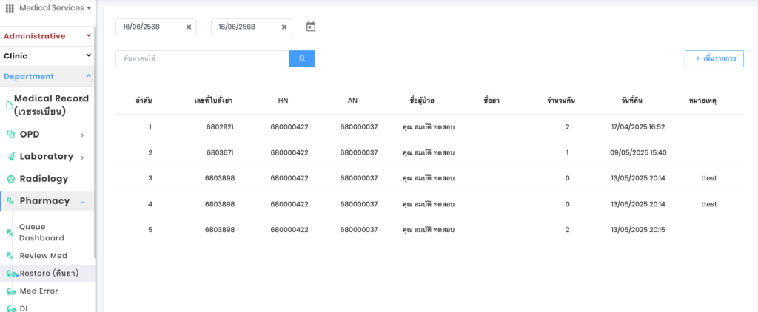Click the blue search magnifier button

tap(302, 58)
